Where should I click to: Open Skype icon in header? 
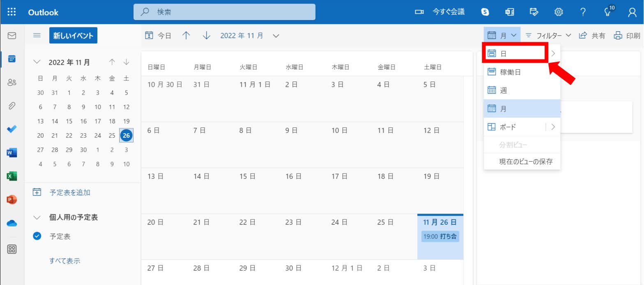coord(485,12)
